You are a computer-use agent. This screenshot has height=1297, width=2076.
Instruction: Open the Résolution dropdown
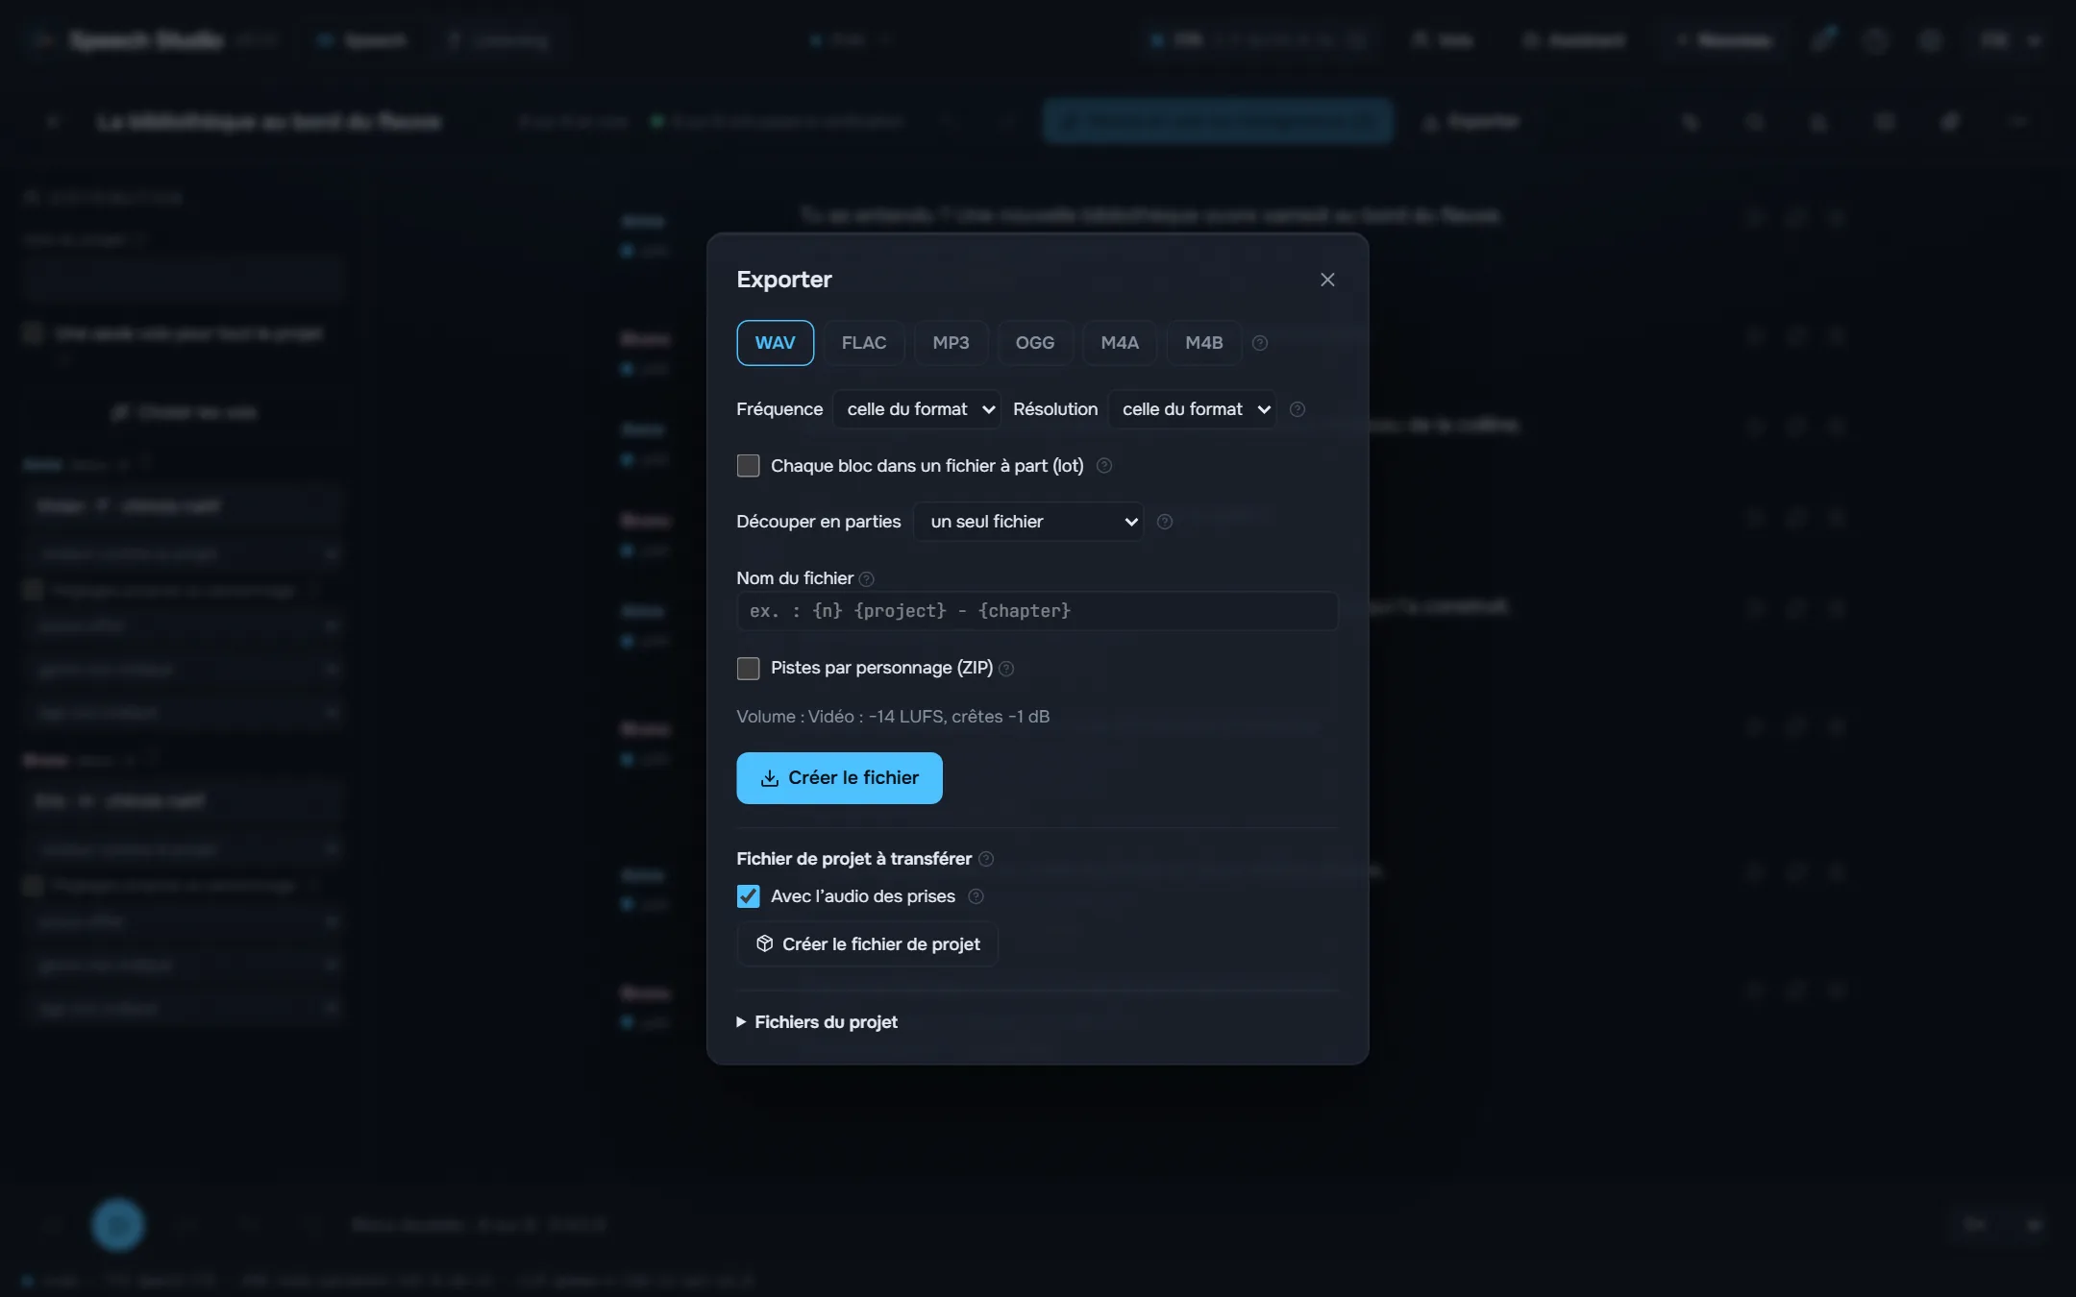(1192, 409)
